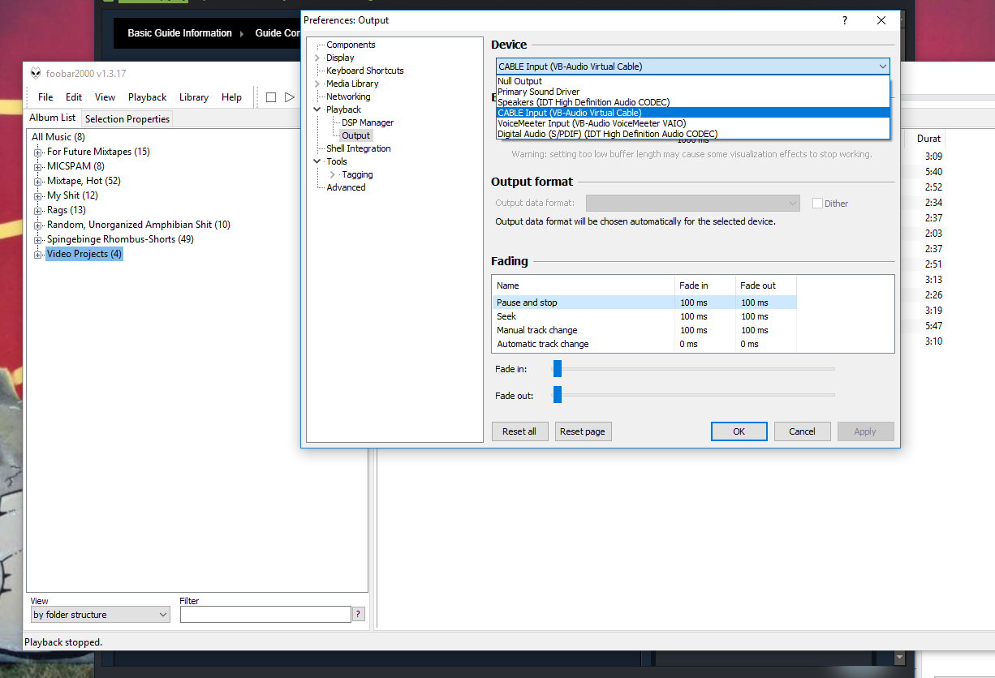The width and height of the screenshot is (995, 678).
Task: Collapse the Device dropdown combo box
Action: [692, 67]
